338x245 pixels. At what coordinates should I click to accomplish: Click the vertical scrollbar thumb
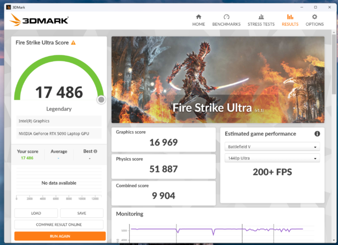[334, 64]
